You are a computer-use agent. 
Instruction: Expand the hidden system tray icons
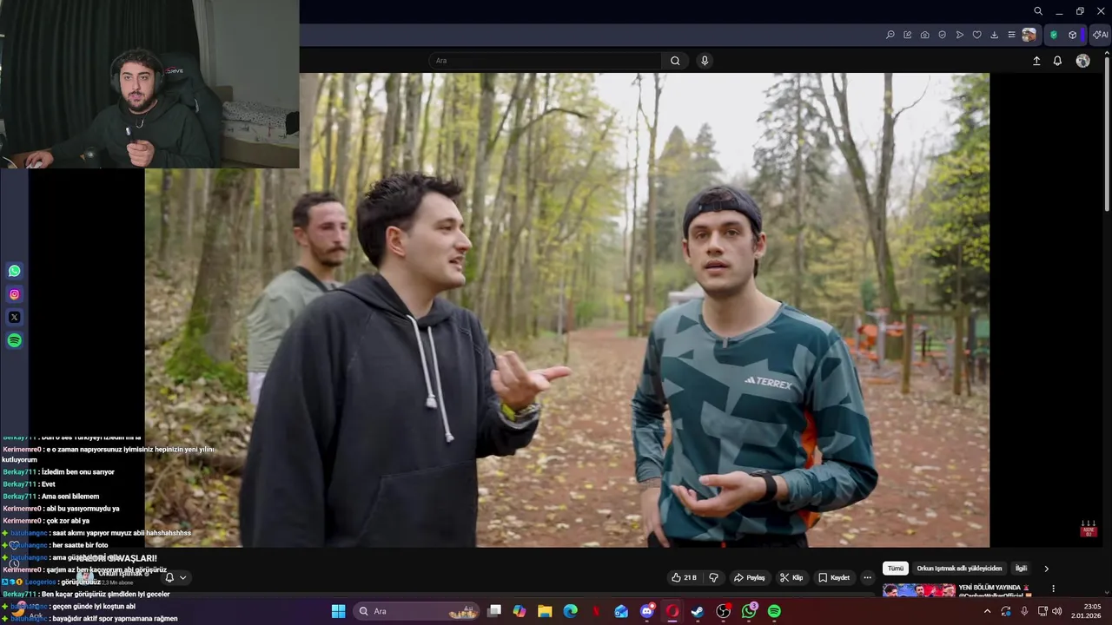click(x=987, y=611)
